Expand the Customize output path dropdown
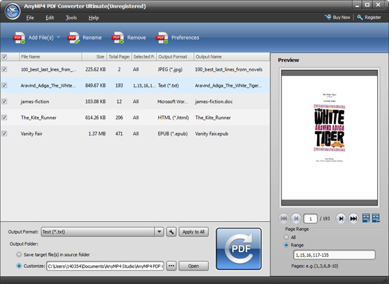The height and width of the screenshot is (284, 389). coord(159,265)
